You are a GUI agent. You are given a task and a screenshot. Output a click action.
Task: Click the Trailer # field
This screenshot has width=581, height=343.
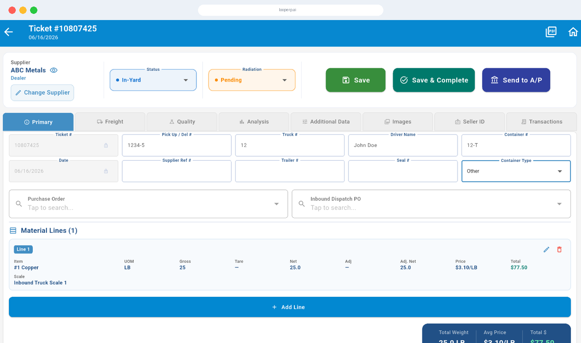point(290,171)
